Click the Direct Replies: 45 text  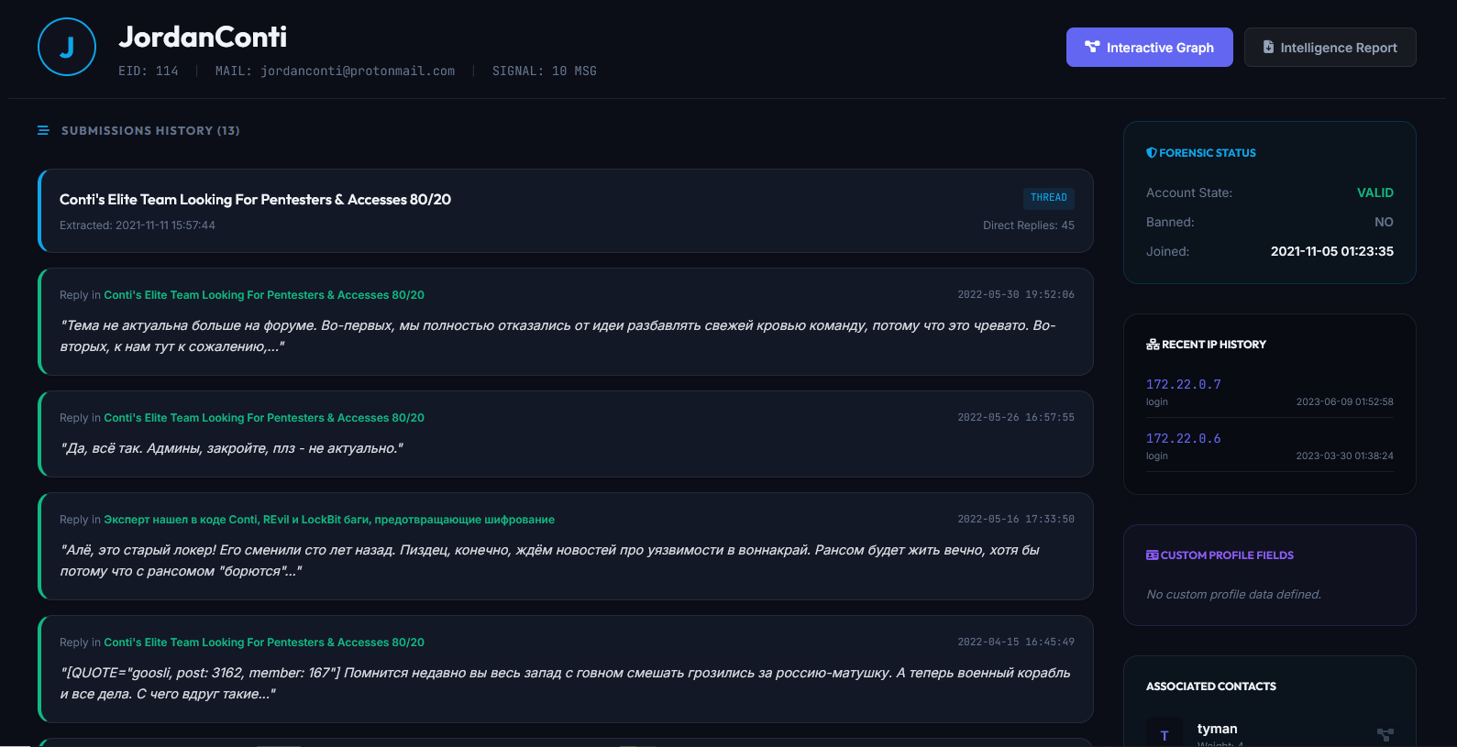1029,225
